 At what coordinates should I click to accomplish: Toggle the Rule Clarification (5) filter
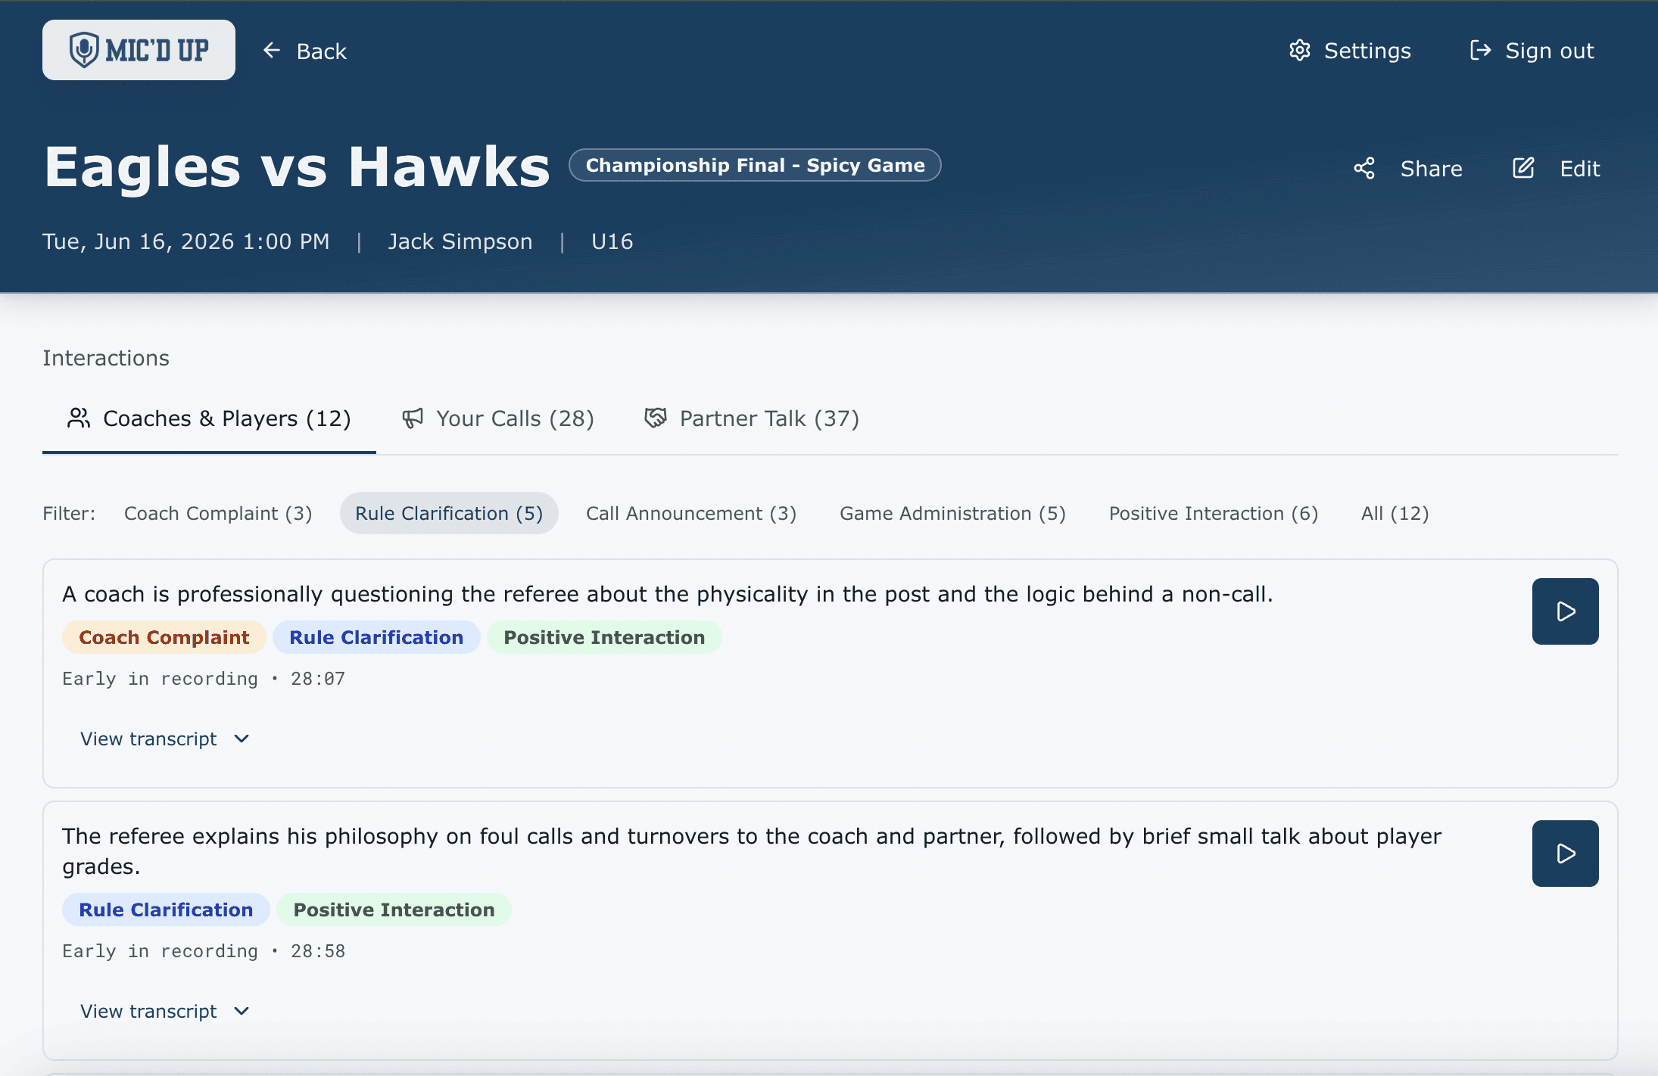(x=449, y=513)
